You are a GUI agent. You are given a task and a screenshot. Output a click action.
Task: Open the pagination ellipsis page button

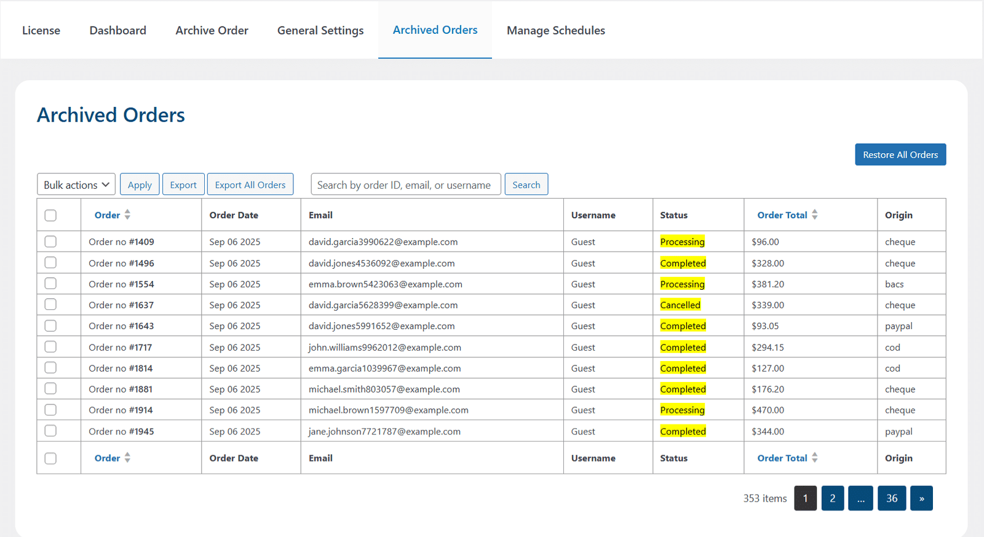860,498
